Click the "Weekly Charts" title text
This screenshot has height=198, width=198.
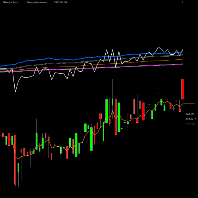click(11, 2)
